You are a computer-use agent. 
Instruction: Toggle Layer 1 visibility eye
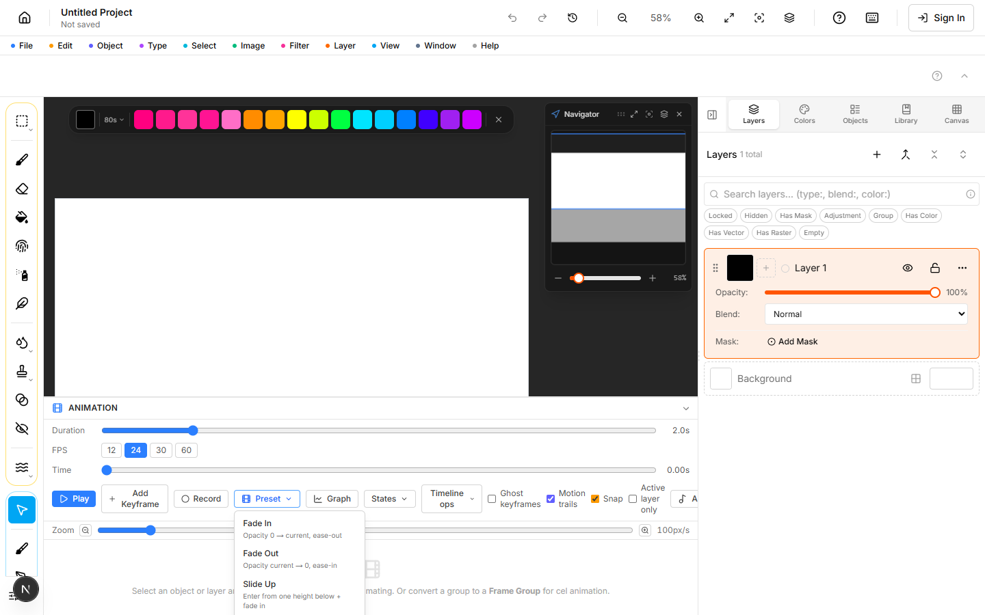(x=908, y=268)
